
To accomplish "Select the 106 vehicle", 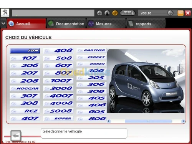I will coord(91,71).
